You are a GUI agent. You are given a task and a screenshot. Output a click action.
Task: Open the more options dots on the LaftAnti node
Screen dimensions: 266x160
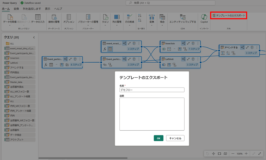point(198,59)
